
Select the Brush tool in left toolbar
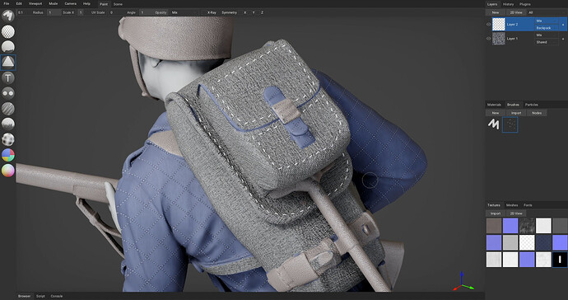(8, 16)
